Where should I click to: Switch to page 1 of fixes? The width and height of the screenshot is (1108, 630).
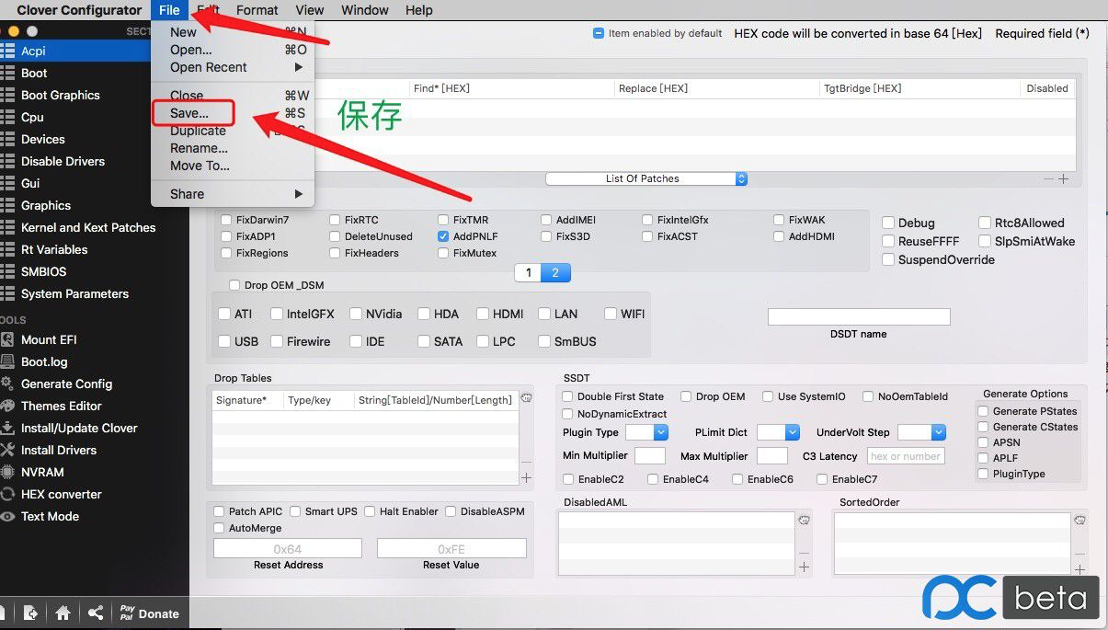(x=528, y=273)
